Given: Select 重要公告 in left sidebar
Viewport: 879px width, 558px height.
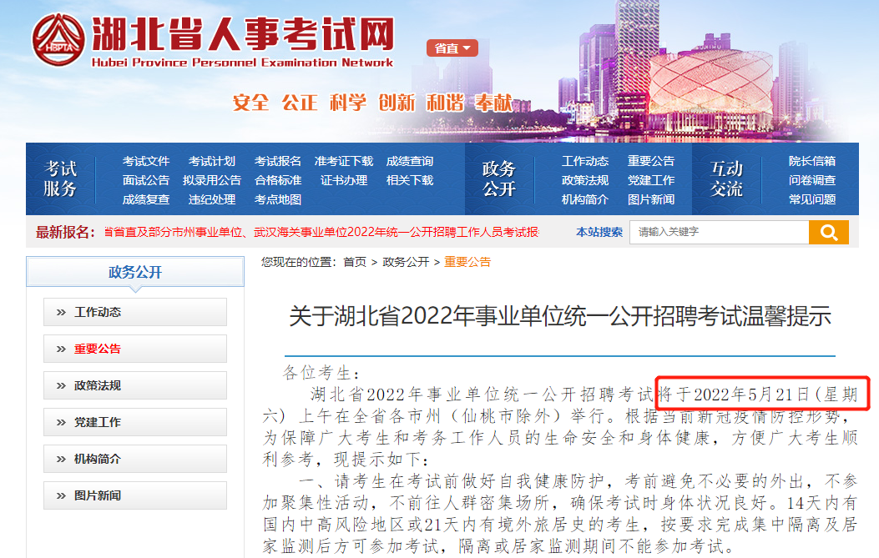Looking at the screenshot, I should point(135,349).
